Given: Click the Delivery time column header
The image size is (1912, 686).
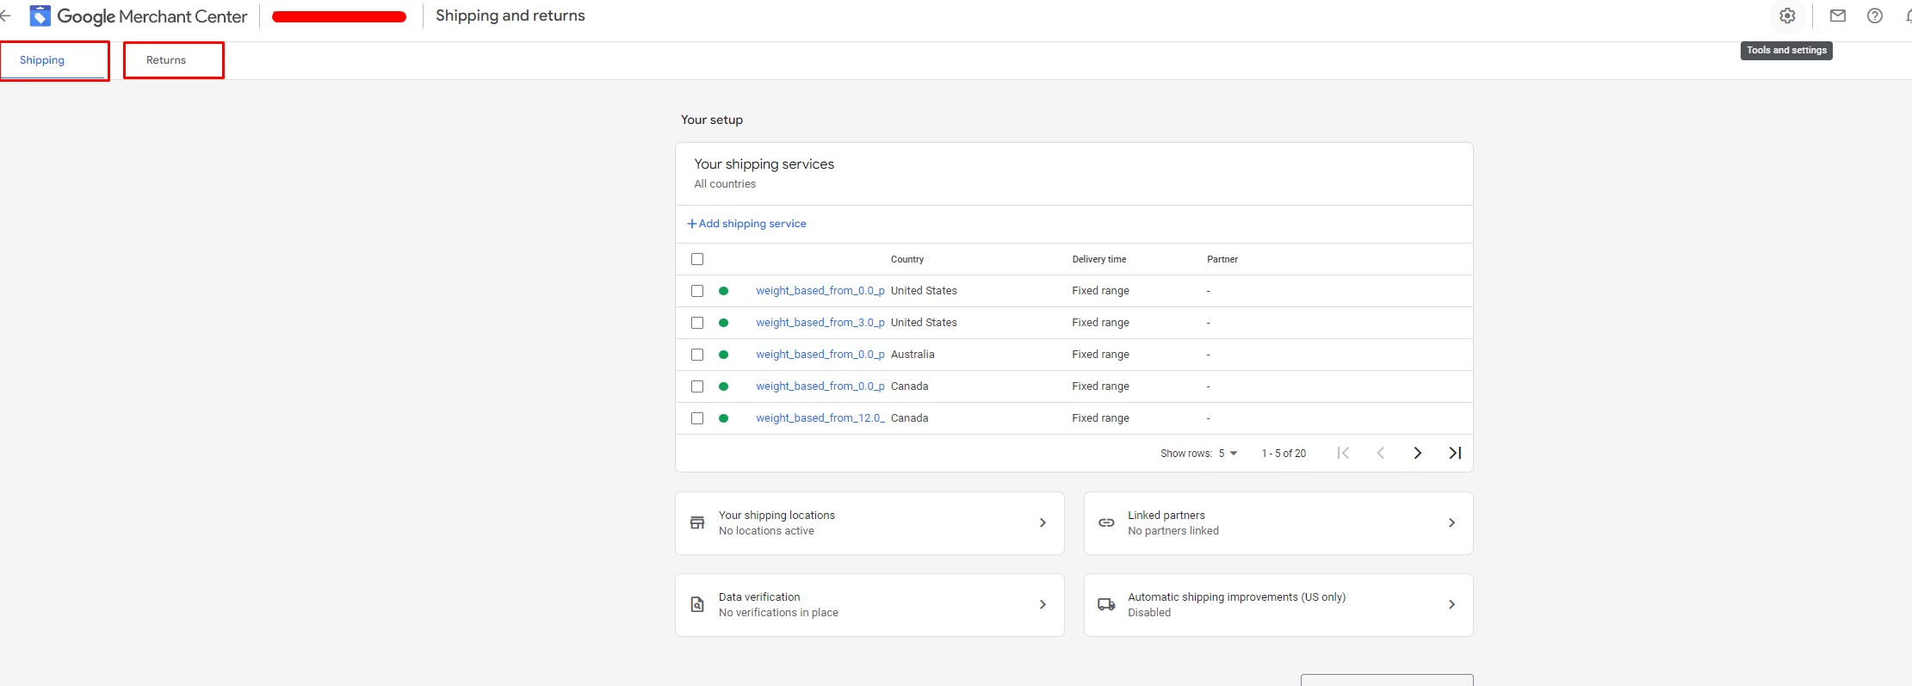Looking at the screenshot, I should click(x=1099, y=259).
